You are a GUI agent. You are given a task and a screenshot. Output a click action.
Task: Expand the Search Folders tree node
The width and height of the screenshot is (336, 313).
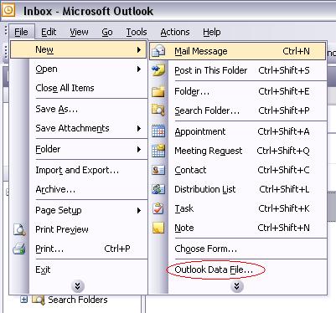point(24,300)
